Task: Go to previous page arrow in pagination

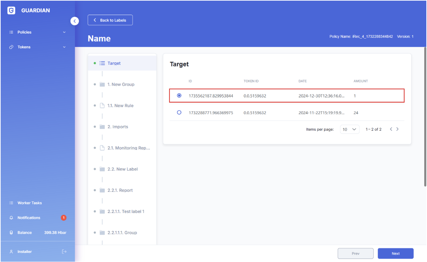Action: coord(391,129)
